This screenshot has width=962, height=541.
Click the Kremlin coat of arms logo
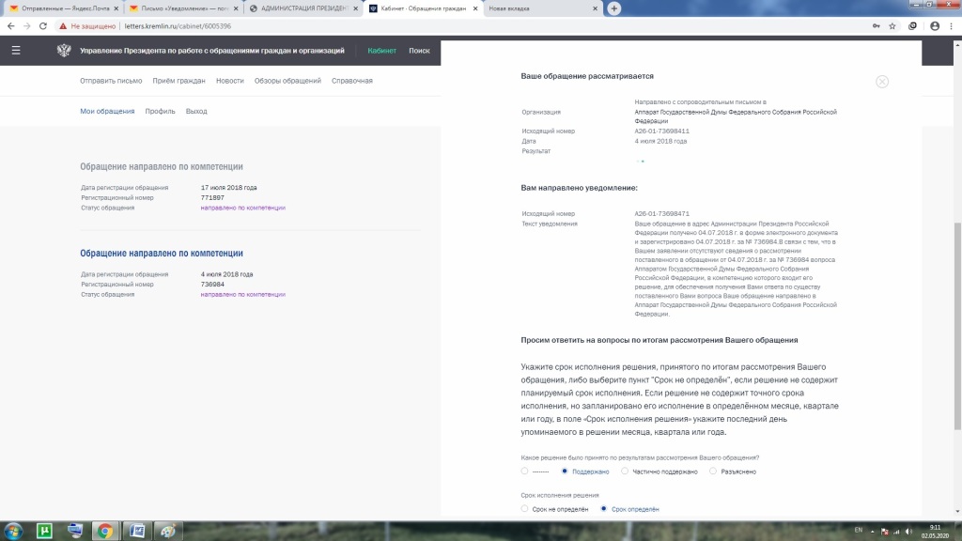(64, 51)
